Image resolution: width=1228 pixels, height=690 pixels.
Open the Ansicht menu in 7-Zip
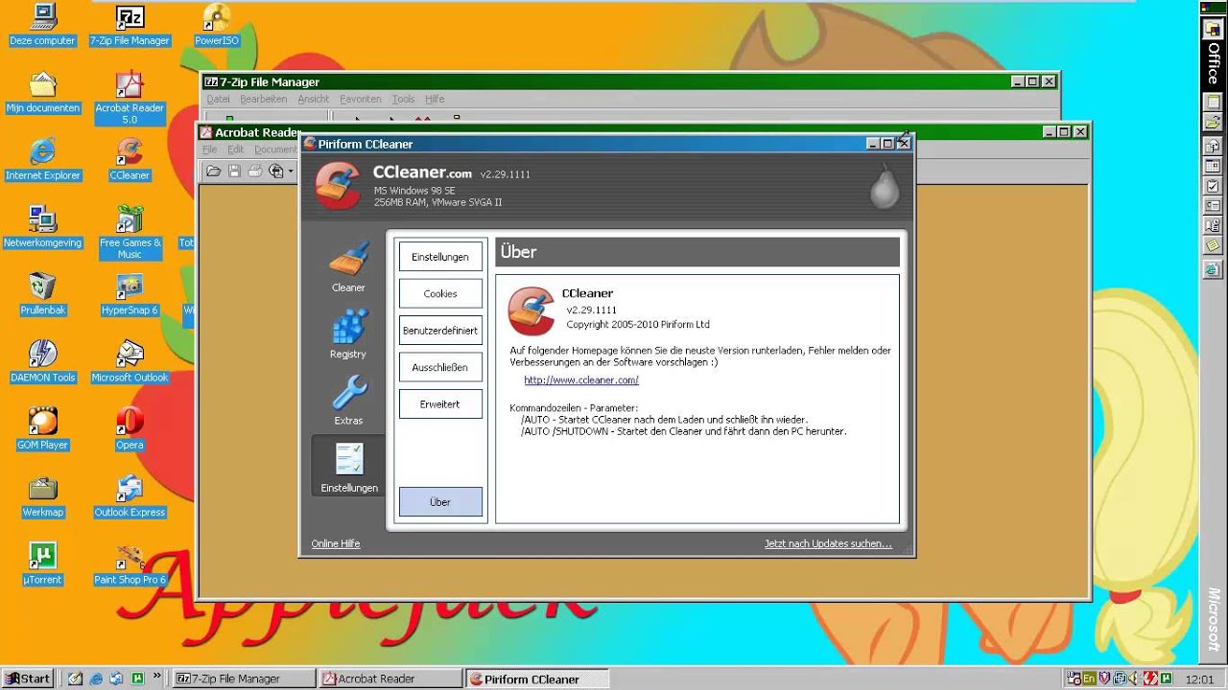314,99
